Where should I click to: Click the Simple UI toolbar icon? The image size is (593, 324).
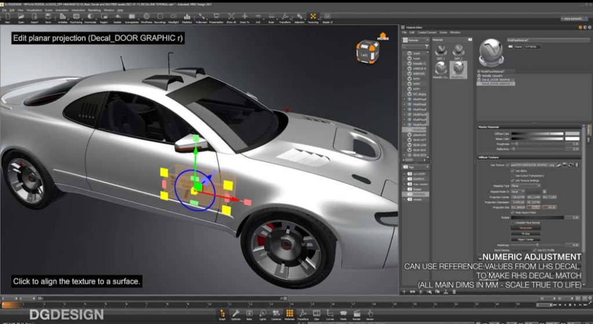click(x=328, y=18)
